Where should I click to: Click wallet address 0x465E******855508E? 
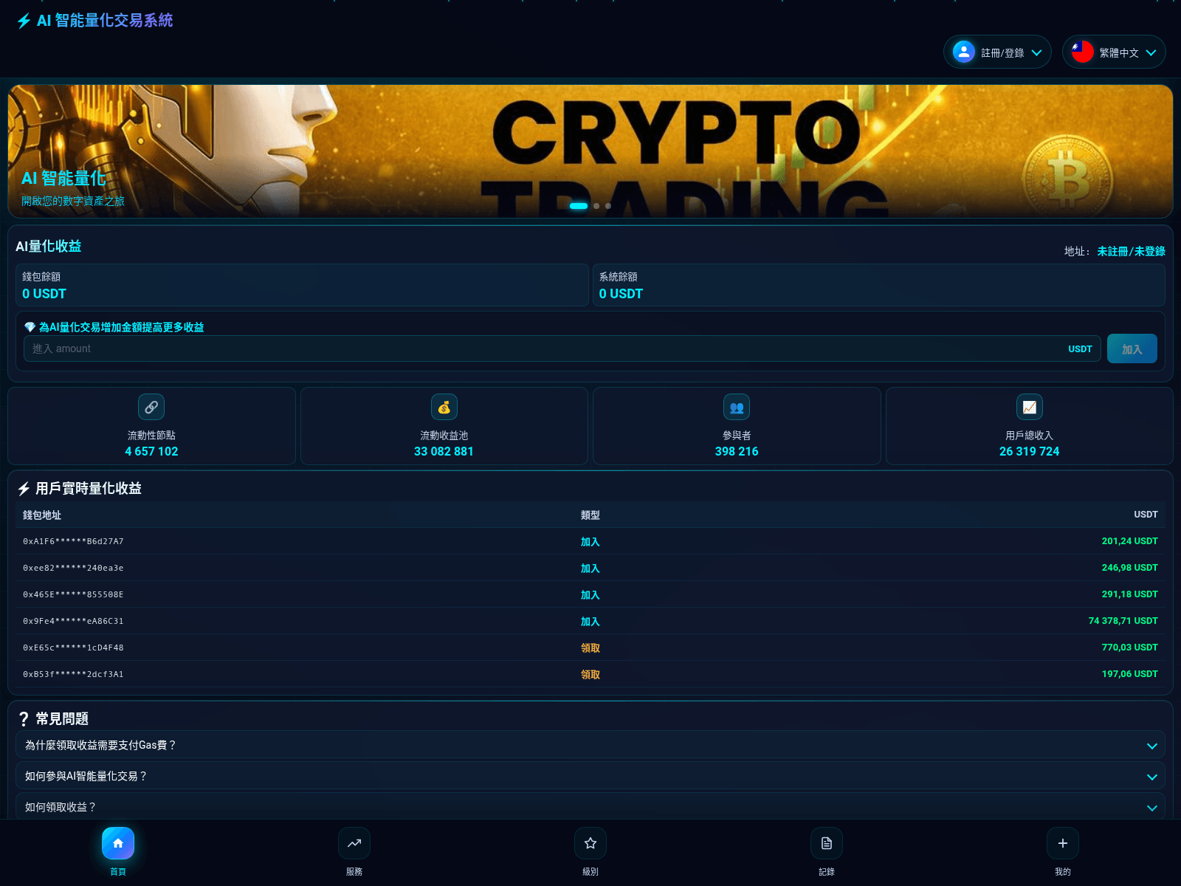pyautogui.click(x=73, y=594)
